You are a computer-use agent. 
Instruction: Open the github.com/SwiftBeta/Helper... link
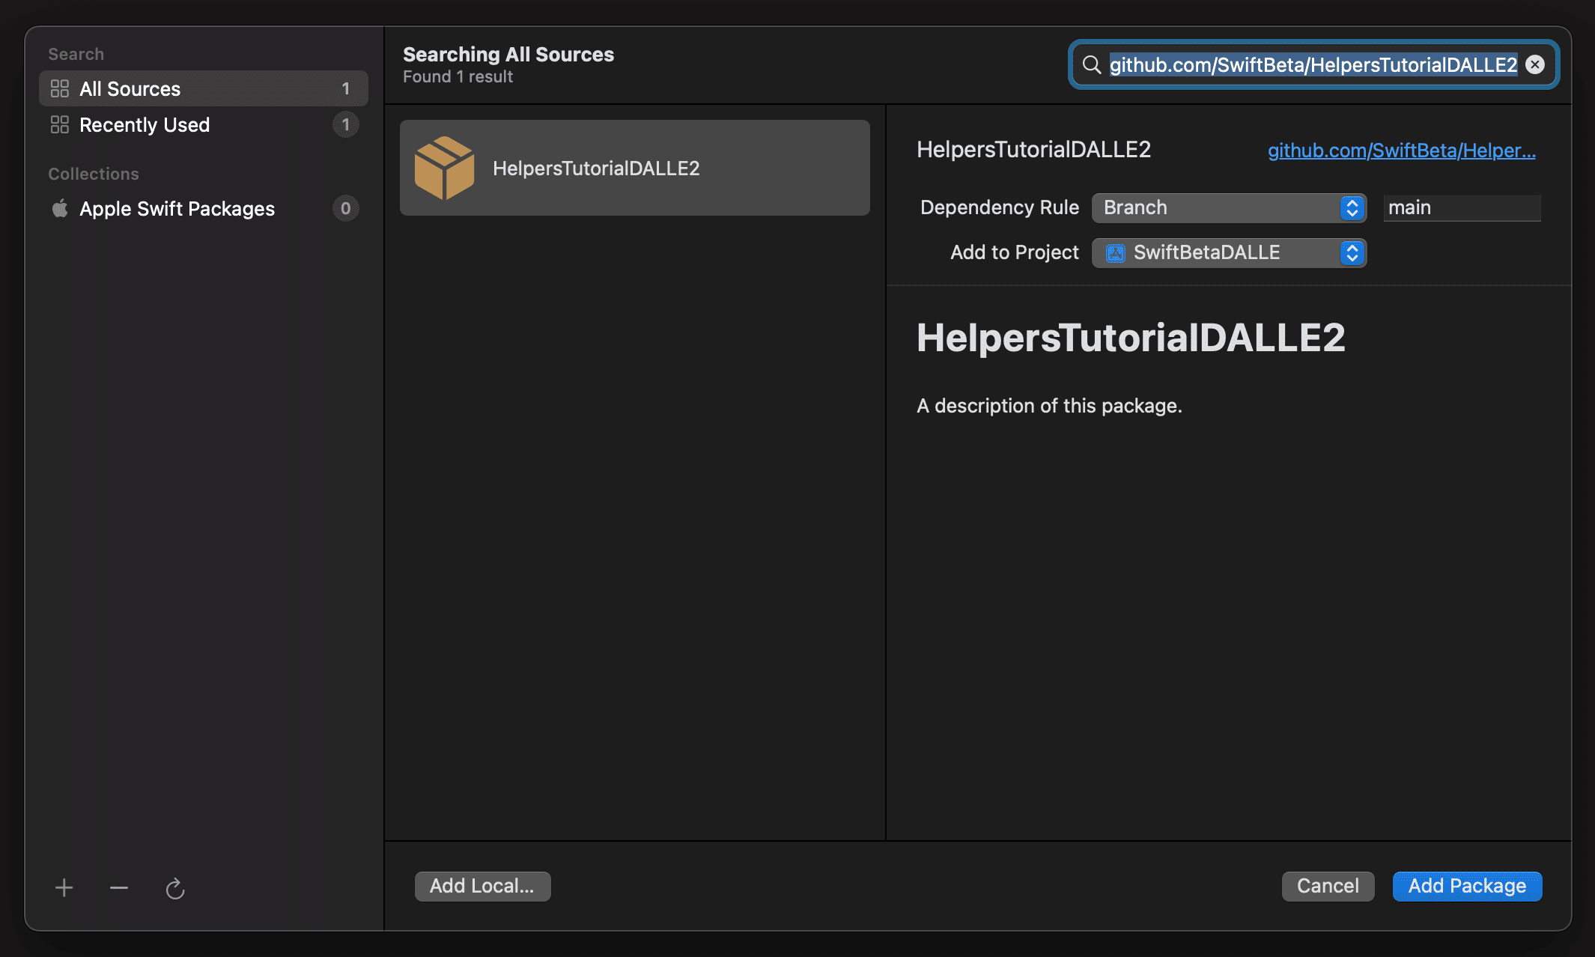coord(1402,151)
